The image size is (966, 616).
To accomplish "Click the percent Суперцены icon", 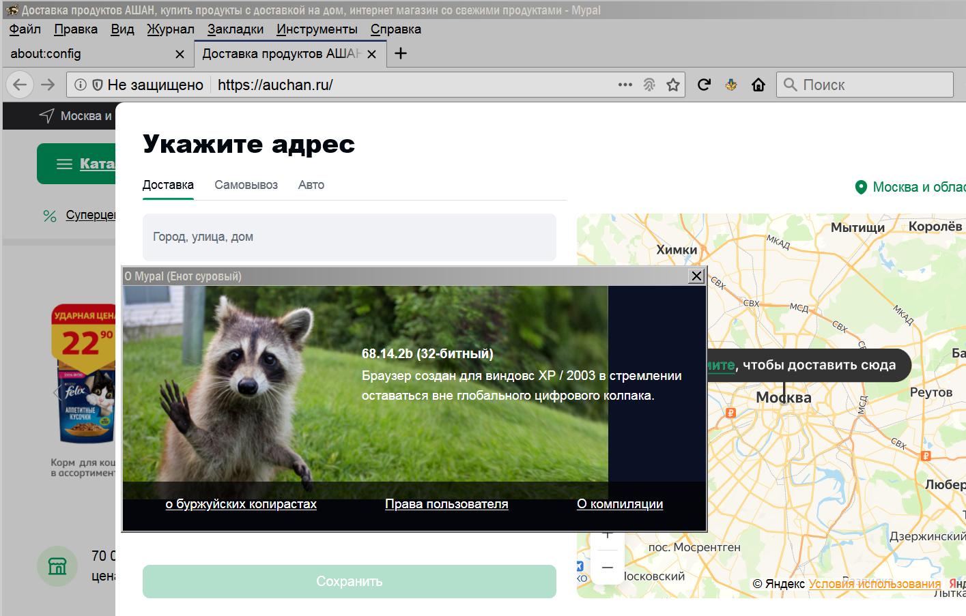I will click(x=50, y=216).
